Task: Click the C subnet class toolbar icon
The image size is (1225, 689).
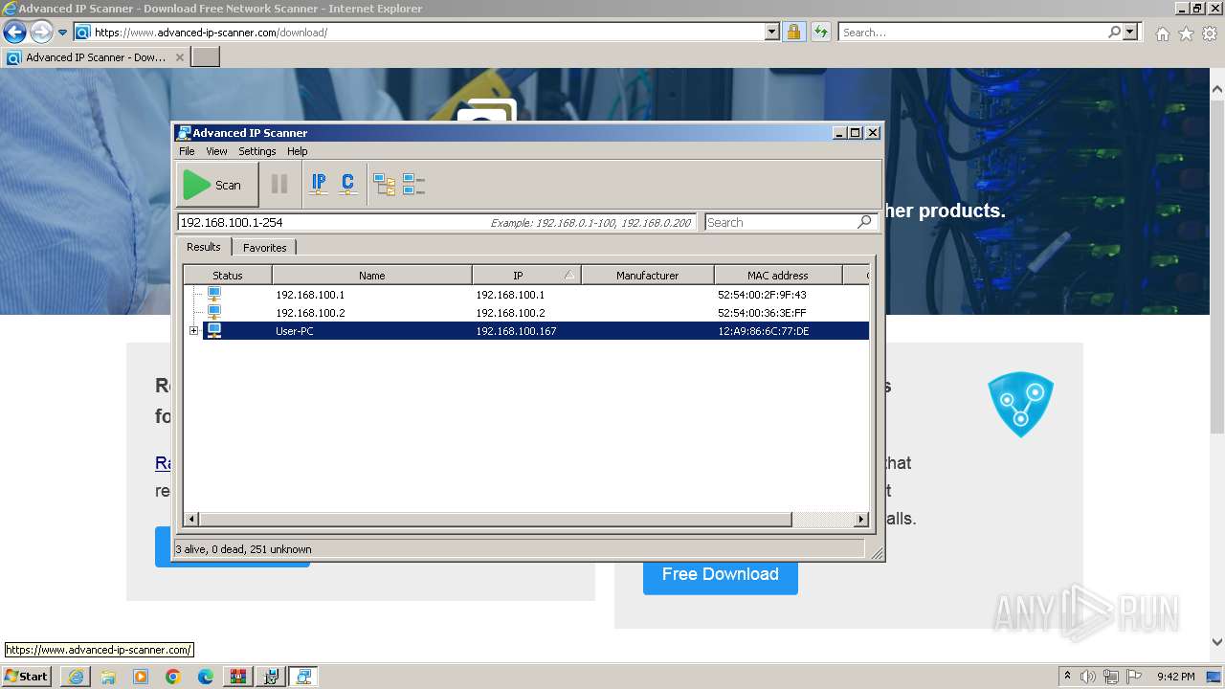Action: (x=347, y=185)
